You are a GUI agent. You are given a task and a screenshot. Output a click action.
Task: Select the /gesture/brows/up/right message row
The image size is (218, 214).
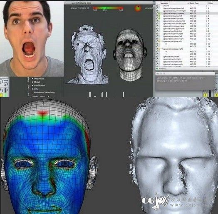[186, 18]
